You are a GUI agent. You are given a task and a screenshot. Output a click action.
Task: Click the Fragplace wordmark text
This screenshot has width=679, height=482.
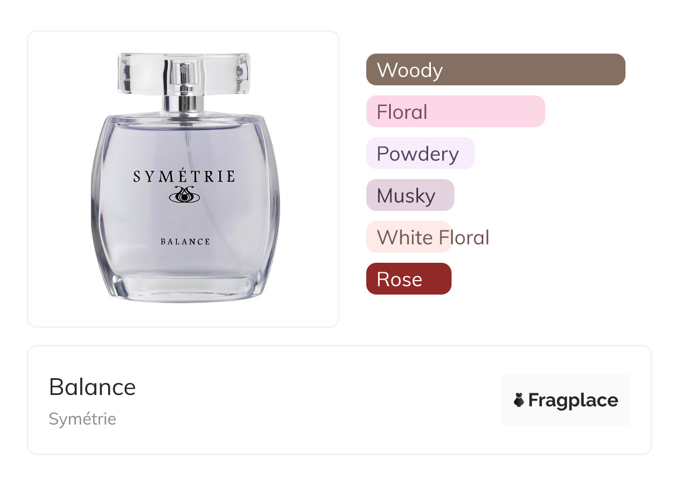point(573,400)
